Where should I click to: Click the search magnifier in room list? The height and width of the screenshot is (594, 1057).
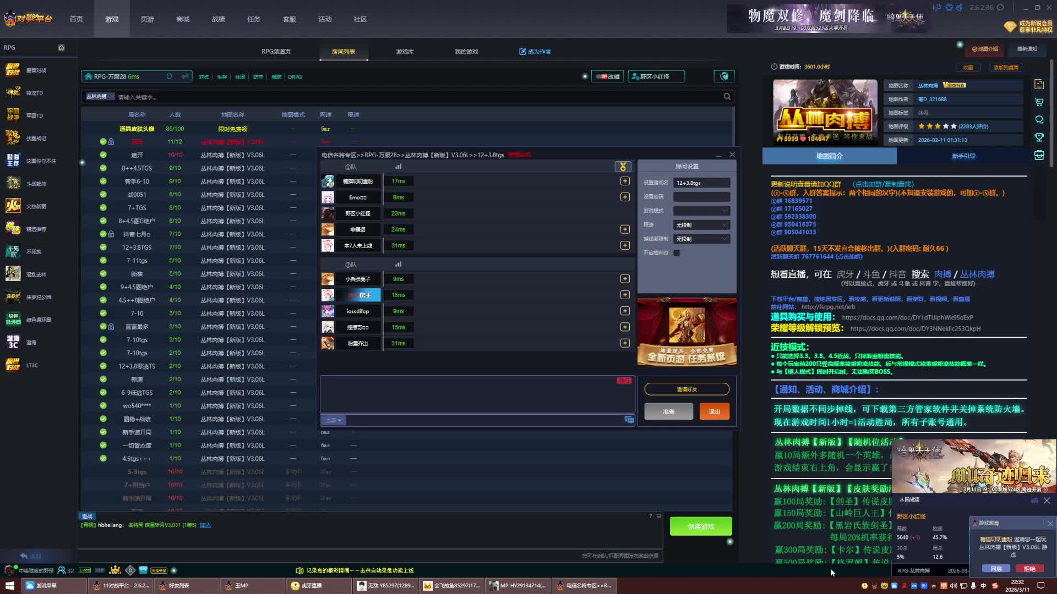pyautogui.click(x=727, y=97)
